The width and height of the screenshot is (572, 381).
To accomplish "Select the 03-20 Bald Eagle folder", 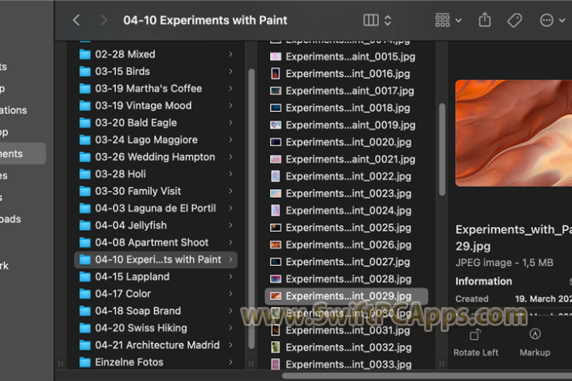I will coord(157,123).
